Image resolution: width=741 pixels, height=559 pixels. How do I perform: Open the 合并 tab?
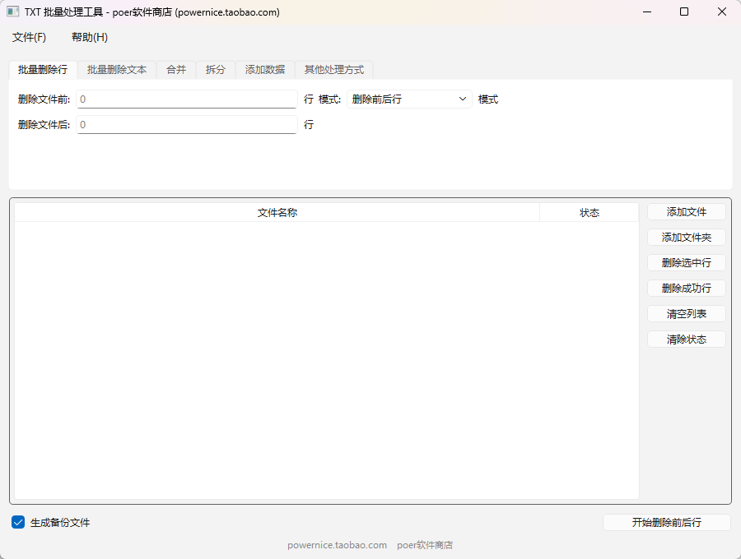176,70
